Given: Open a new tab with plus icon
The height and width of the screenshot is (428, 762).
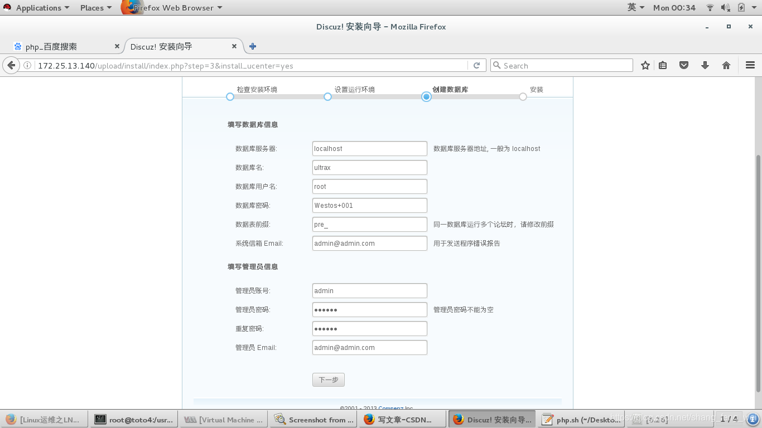Looking at the screenshot, I should click(x=253, y=46).
